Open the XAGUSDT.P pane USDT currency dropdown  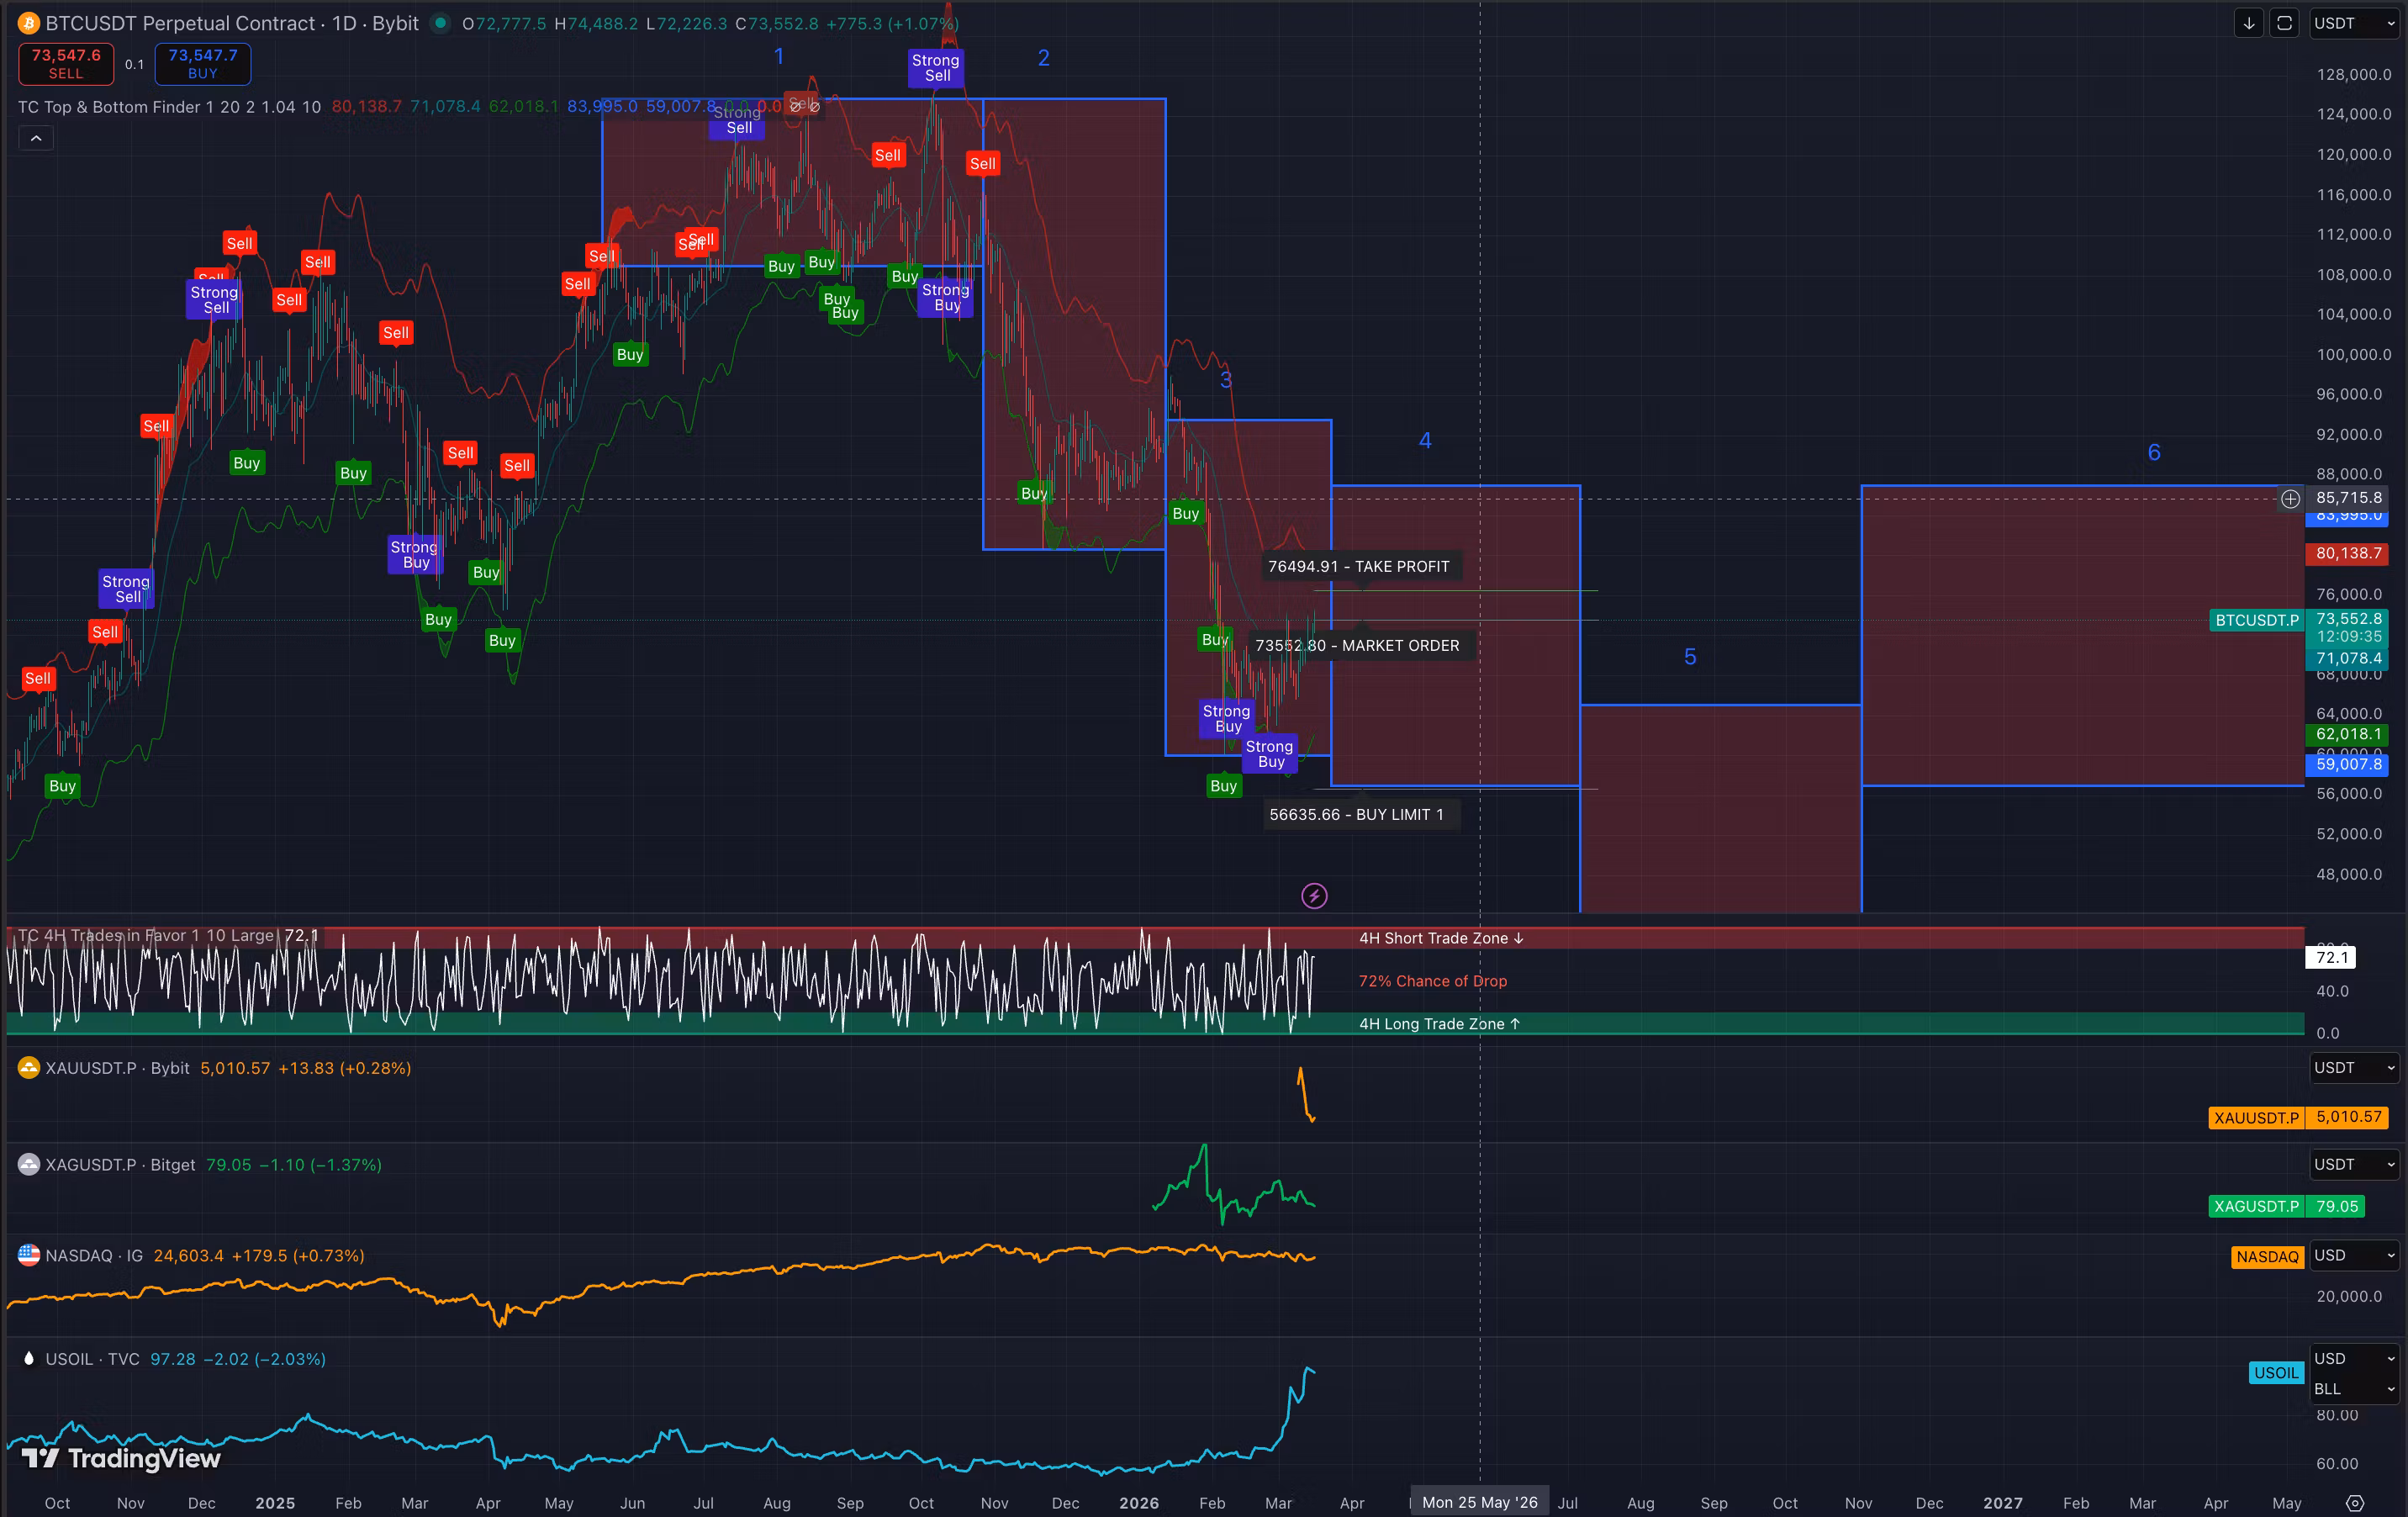(x=2355, y=1165)
